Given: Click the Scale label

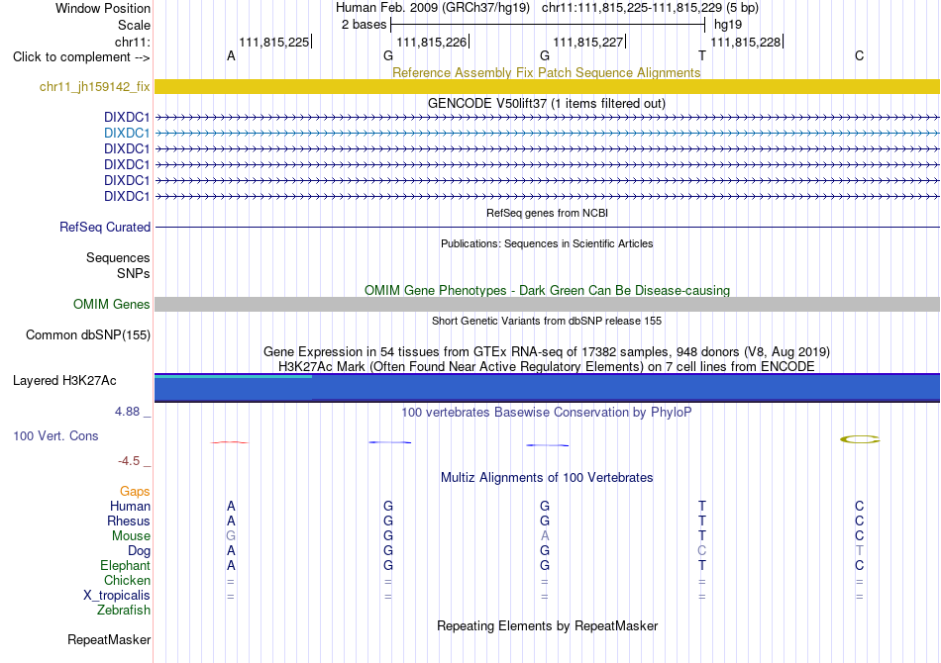Looking at the screenshot, I should 134,25.
